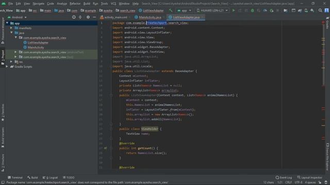Open the Project Structure icon in toolbar
The image size is (330, 185).
[x=286, y=10]
